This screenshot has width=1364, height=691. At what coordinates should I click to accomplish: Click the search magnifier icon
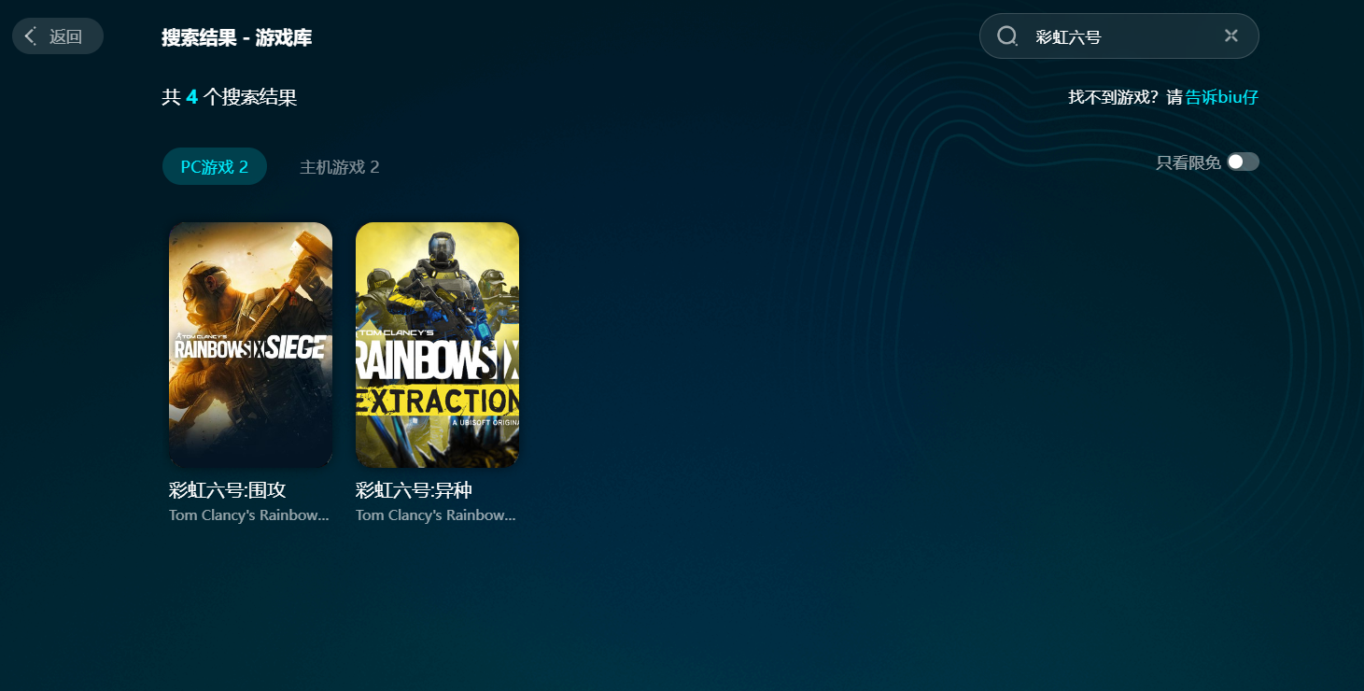point(1007,36)
